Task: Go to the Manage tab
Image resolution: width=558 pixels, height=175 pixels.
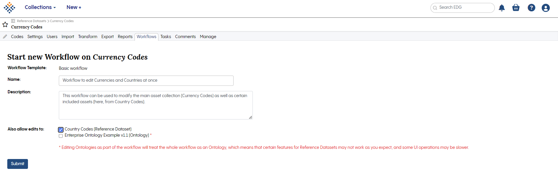Action: (208, 37)
